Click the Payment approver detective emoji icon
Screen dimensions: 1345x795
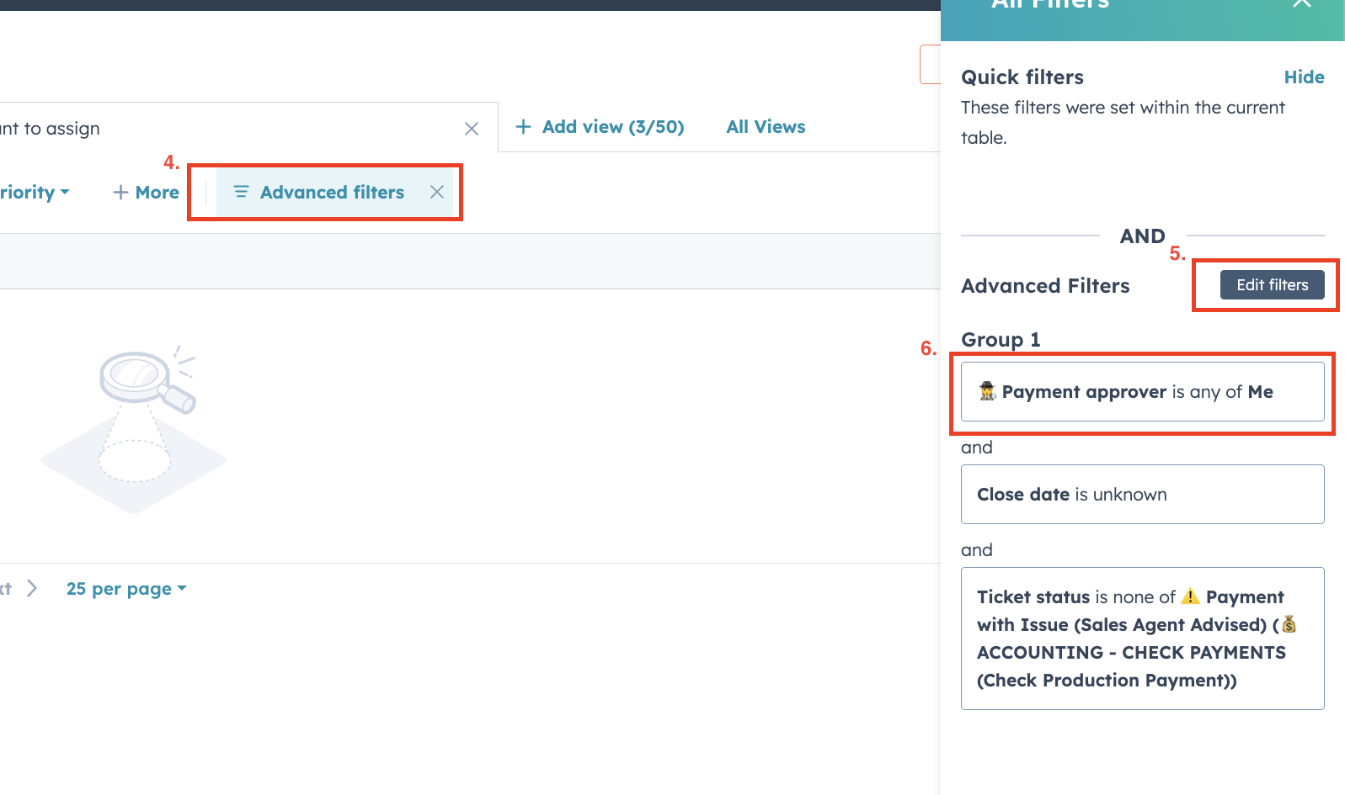click(987, 391)
